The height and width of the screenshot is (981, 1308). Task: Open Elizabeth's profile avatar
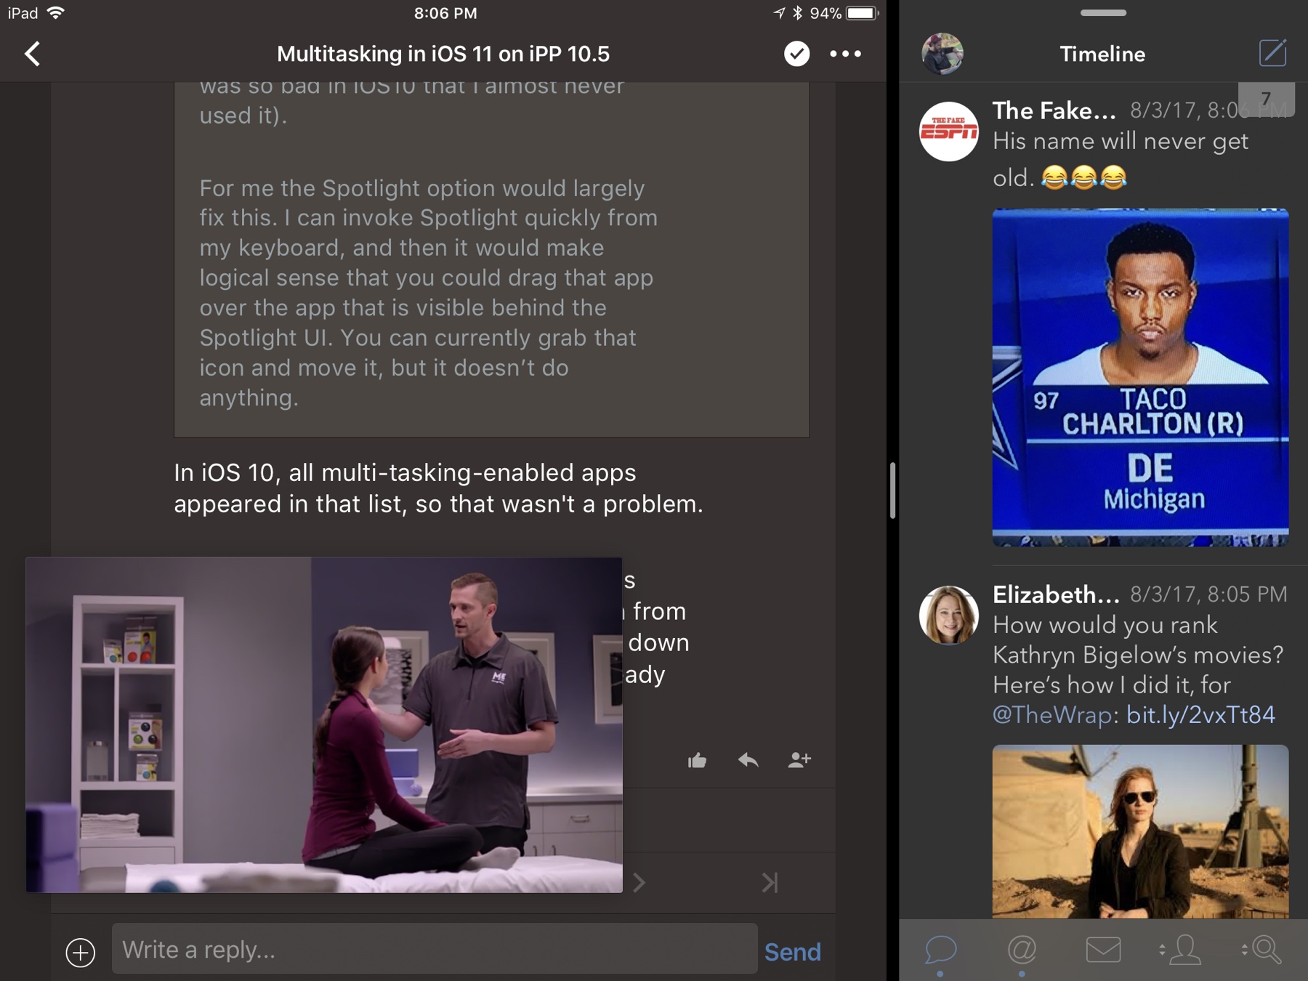tap(949, 615)
